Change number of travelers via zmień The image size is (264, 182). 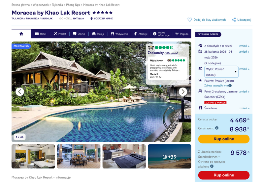pos(244,46)
